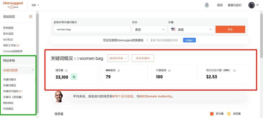Click the paid difficulty value 100
Viewport: 263px width, 118px height.
159,77
